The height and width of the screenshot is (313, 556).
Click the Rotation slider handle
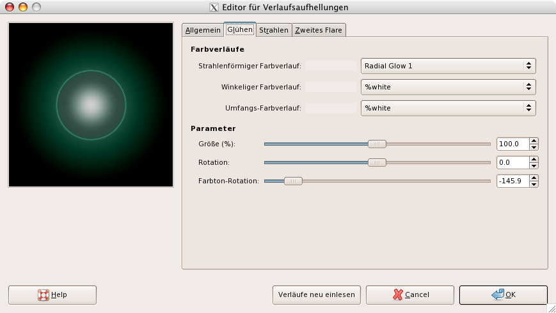coord(377,163)
